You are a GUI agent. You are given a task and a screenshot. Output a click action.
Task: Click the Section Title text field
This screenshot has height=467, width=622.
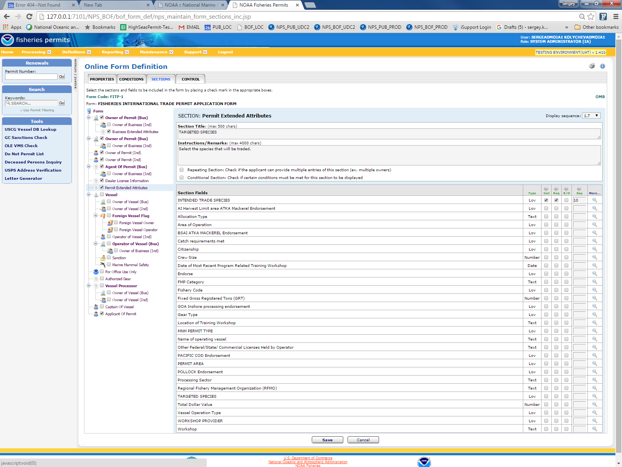click(389, 134)
